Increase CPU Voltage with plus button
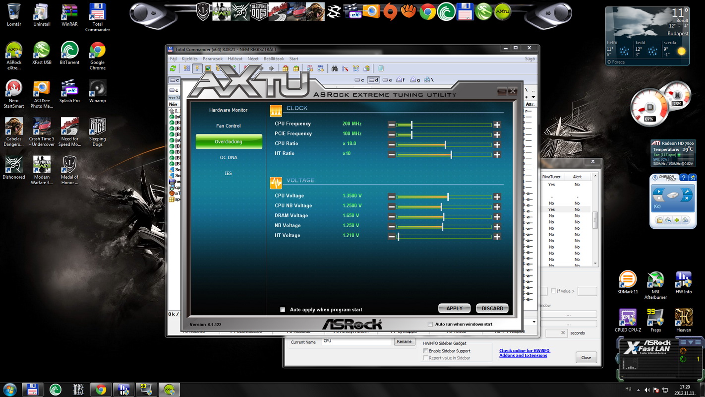Image resolution: width=705 pixels, height=397 pixels. [497, 197]
